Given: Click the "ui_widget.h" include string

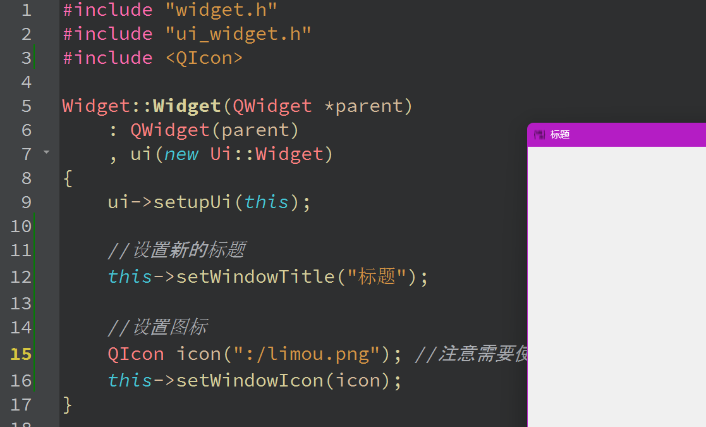Looking at the screenshot, I should coord(238,34).
